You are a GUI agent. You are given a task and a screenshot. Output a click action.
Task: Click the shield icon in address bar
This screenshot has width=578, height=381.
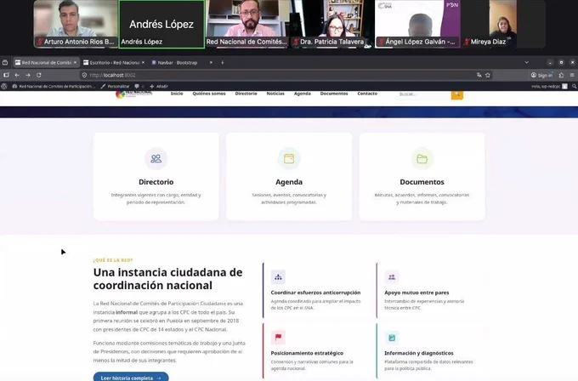coord(84,75)
